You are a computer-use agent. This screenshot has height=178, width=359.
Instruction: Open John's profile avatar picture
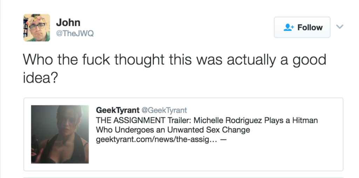(36, 28)
